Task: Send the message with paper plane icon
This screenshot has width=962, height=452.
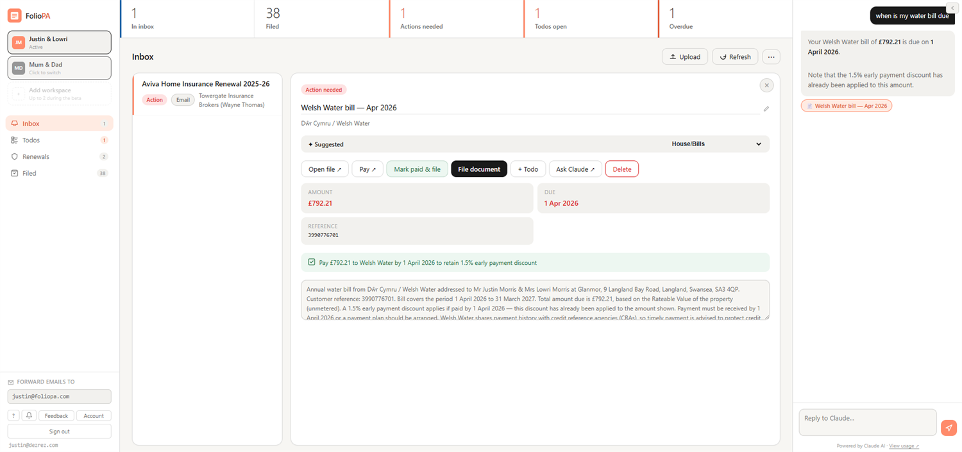Action: pos(949,428)
